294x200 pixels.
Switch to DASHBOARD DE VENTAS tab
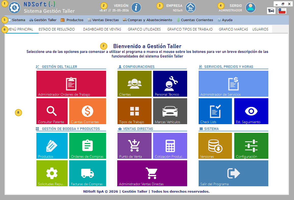[102, 29]
